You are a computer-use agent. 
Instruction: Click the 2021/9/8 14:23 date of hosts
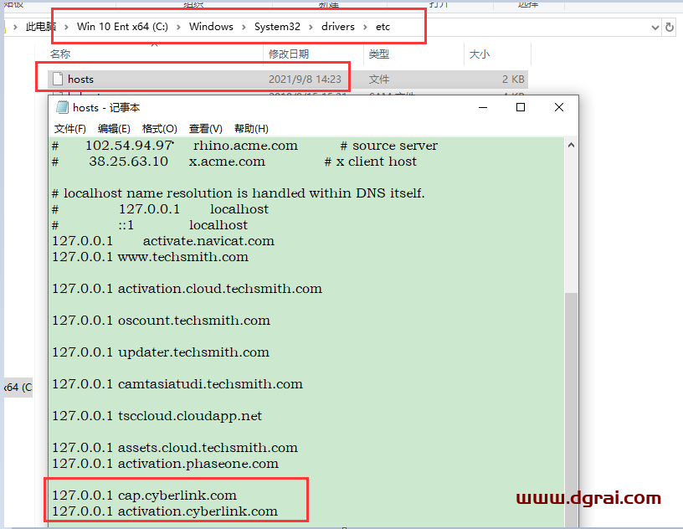tap(305, 80)
